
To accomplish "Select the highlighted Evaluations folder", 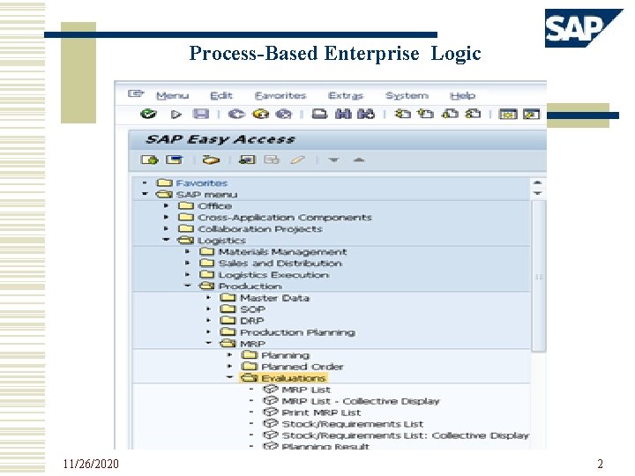I will pyautogui.click(x=283, y=378).
